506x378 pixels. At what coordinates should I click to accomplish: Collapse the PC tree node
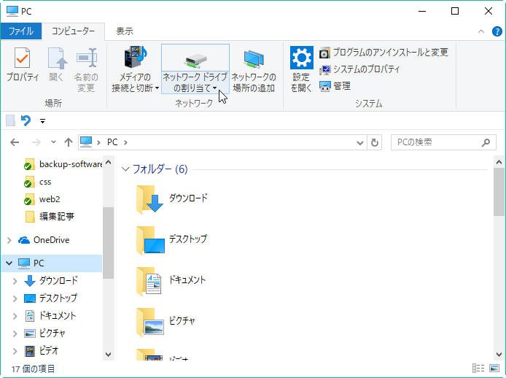[9, 263]
